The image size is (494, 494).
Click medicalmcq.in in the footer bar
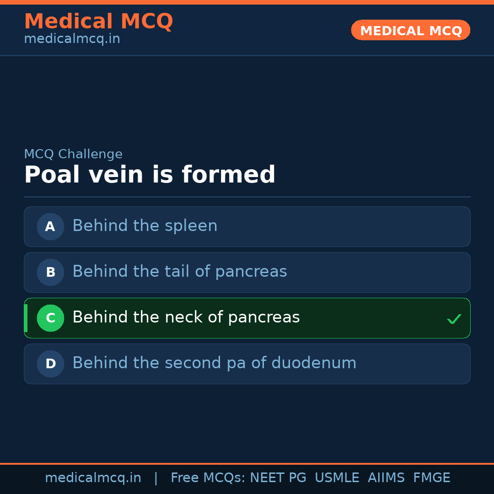(93, 477)
